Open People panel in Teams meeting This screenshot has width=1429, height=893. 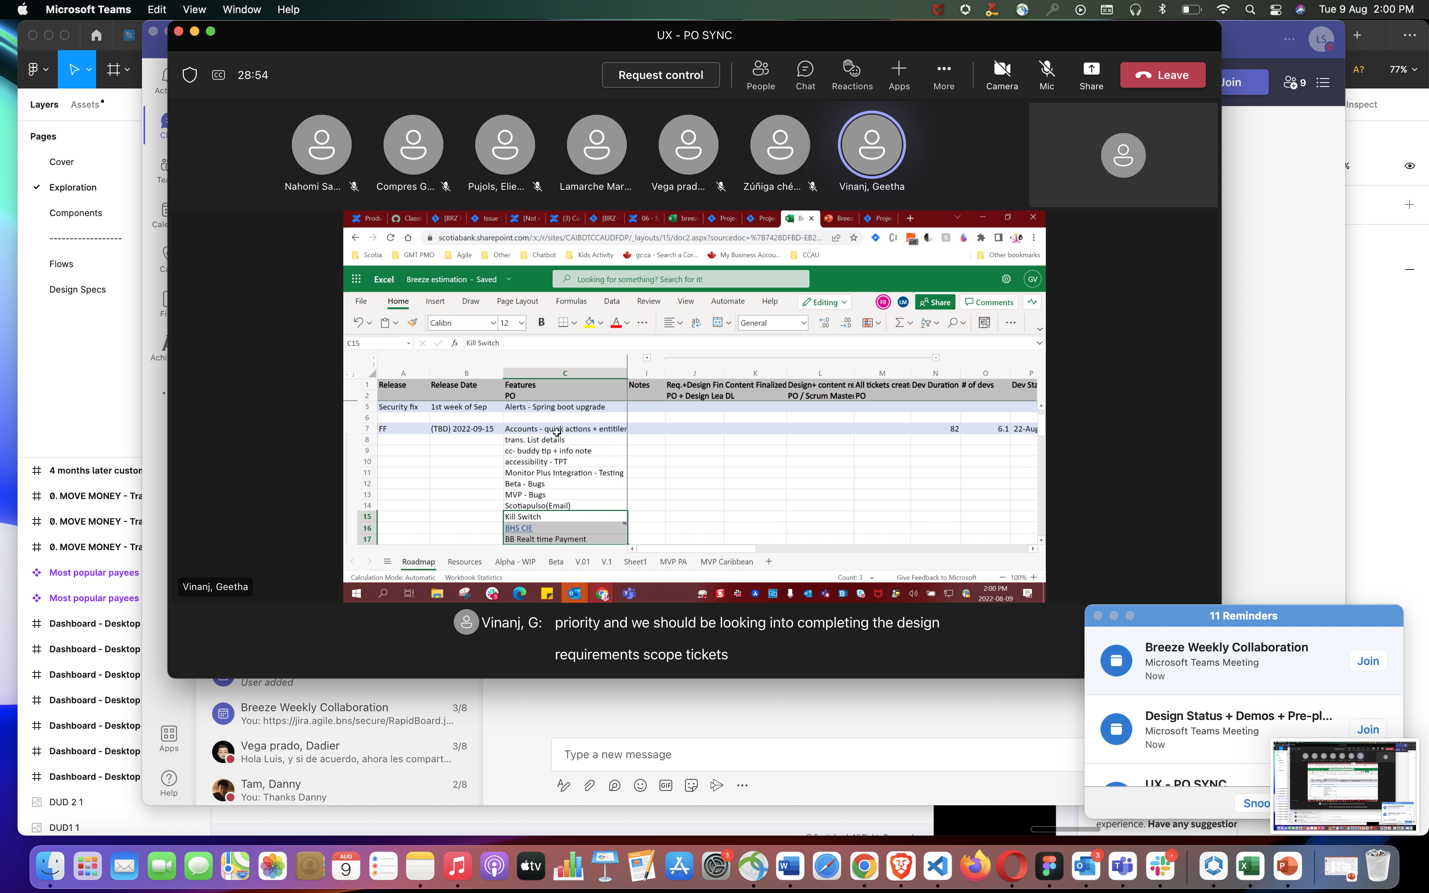761,75
